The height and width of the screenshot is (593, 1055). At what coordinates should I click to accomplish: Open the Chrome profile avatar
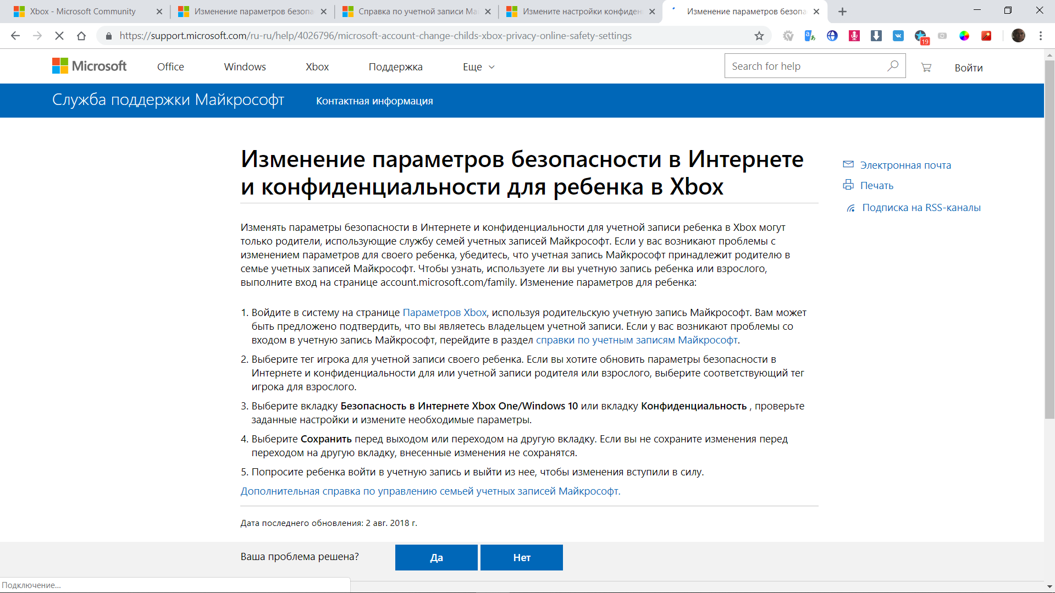click(x=1018, y=36)
